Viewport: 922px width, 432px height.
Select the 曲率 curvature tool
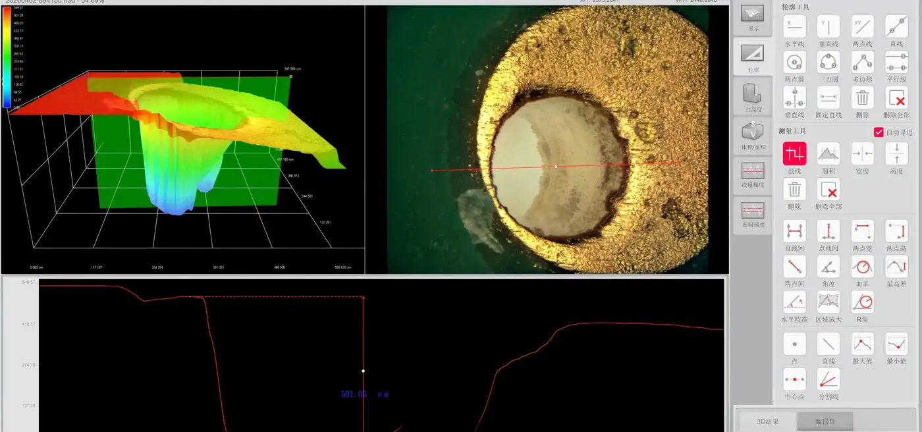coord(863,267)
